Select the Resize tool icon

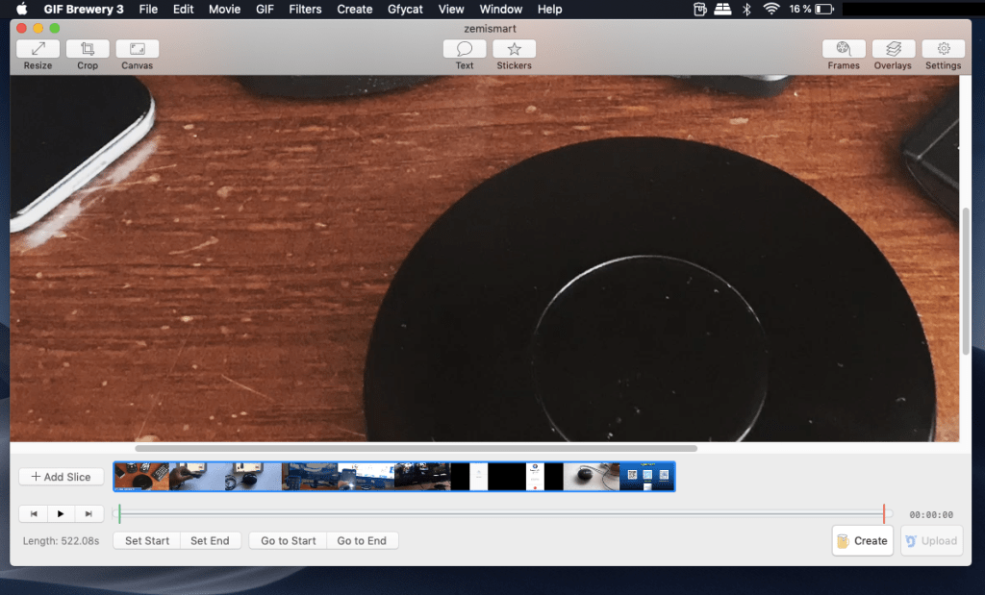click(x=38, y=49)
